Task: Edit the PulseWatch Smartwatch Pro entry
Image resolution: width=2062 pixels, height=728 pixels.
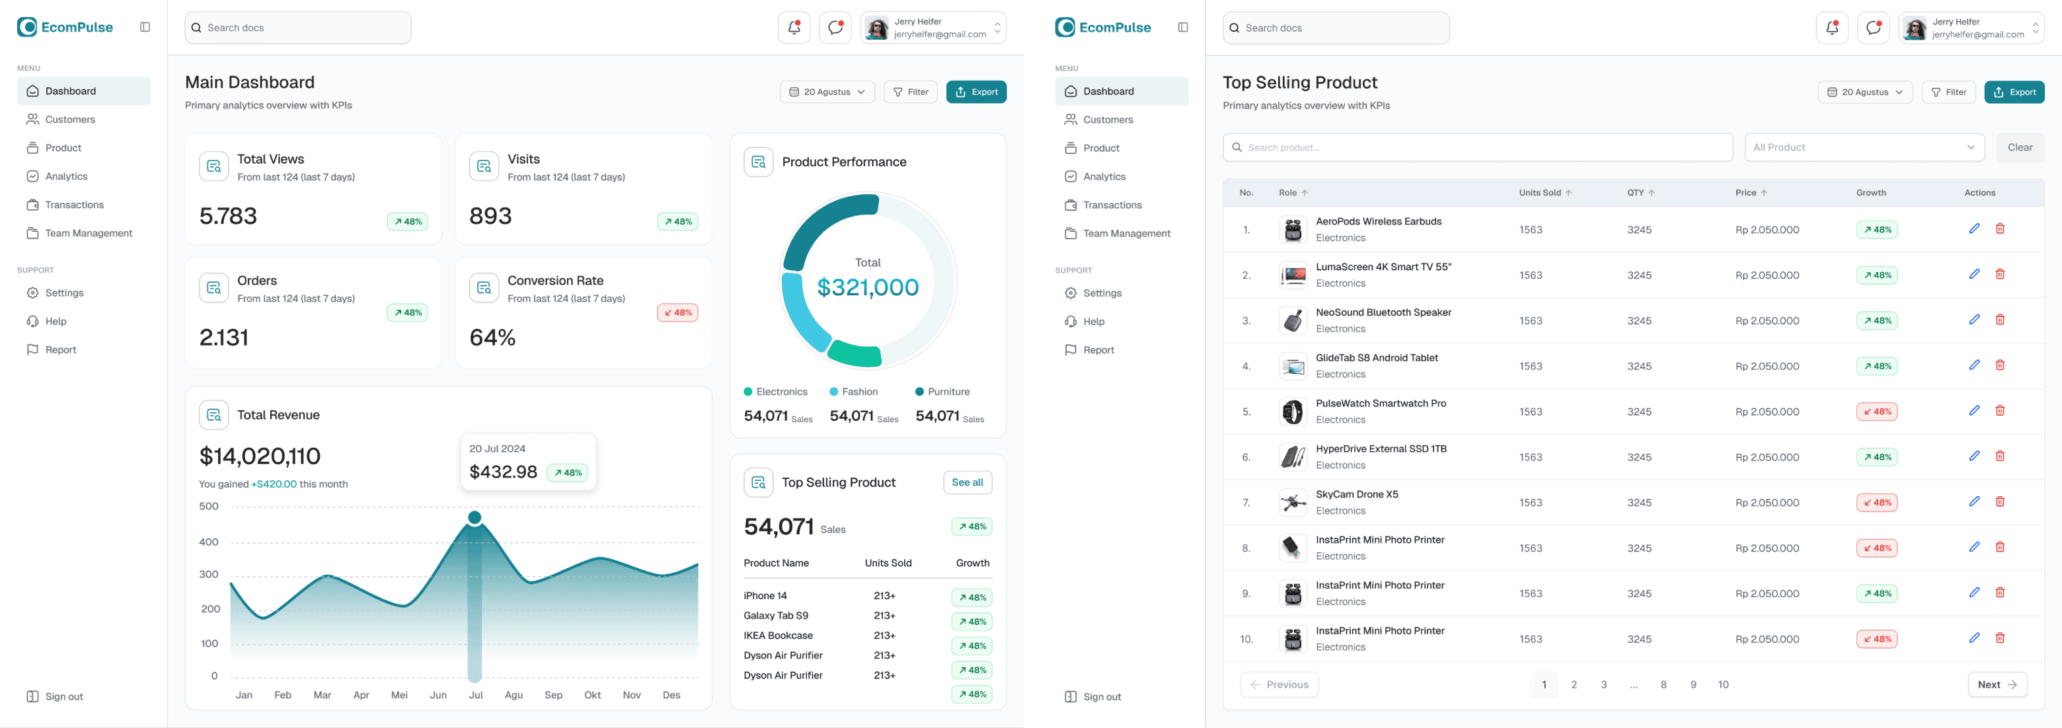Action: [x=1974, y=410]
